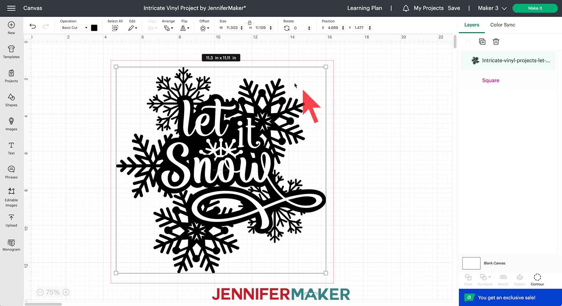Adjust the rotate stepper arrows

coord(309,28)
